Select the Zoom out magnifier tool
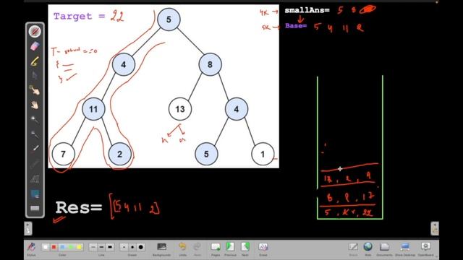Image resolution: width=463 pixels, height=260 pixels. pos(35,134)
